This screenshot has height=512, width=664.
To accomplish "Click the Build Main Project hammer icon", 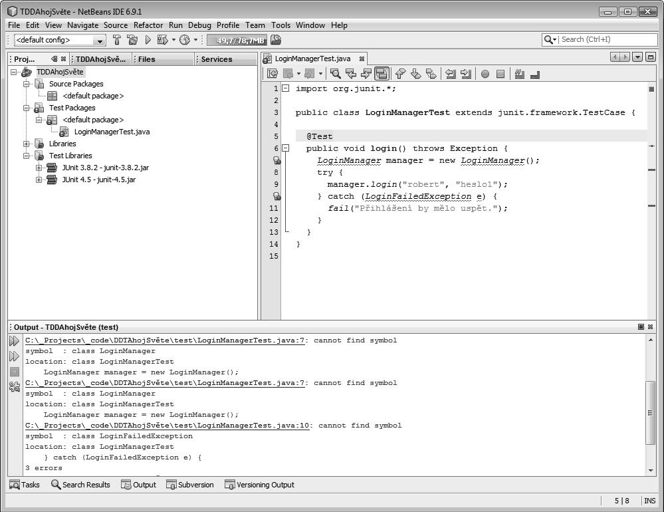I will click(117, 40).
